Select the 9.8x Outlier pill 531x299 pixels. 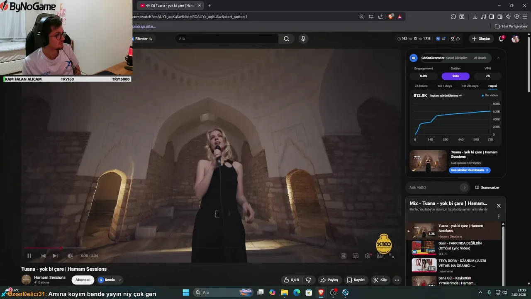coord(455,76)
